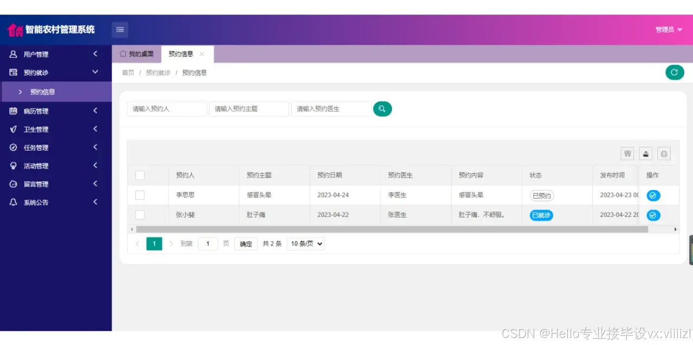Expand the 用户管理 menu chevron
The height and width of the screenshot is (345, 693).
(95, 54)
